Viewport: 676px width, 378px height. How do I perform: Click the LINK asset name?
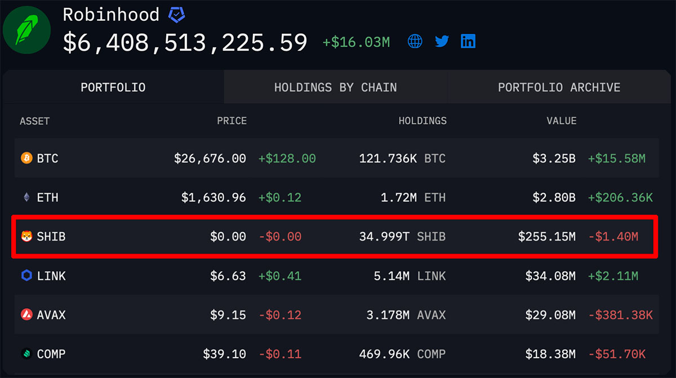[x=51, y=276]
